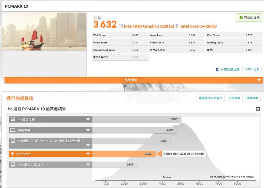Click the trophy icon on This score row

12,154
